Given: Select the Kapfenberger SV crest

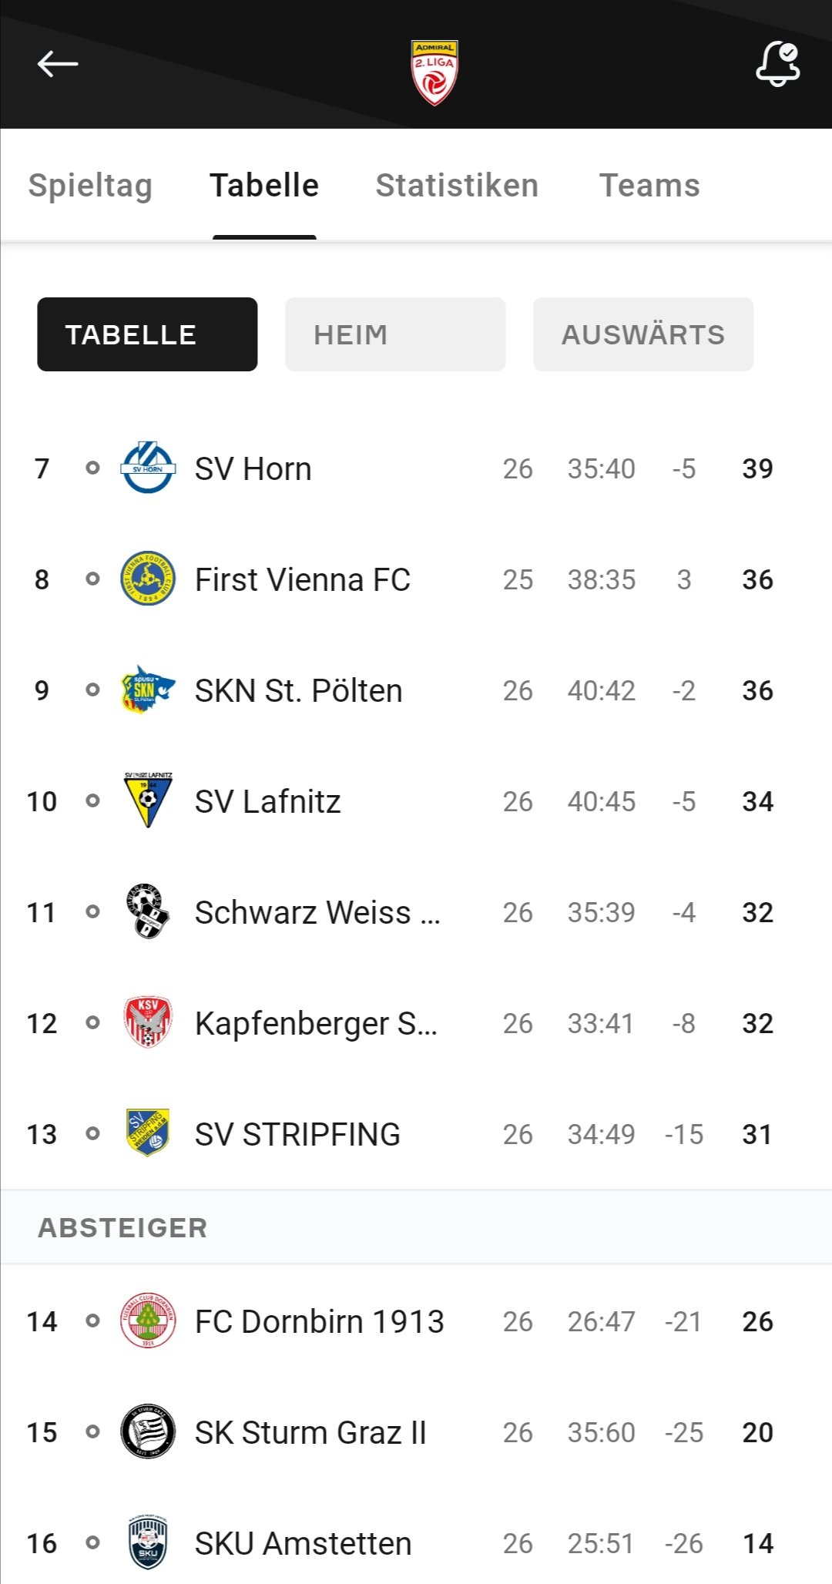Looking at the screenshot, I should pos(148,1022).
